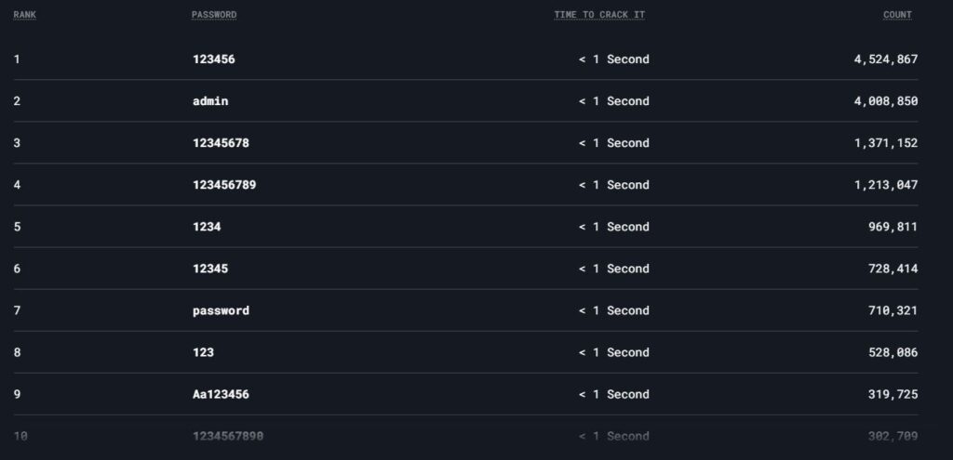Click the count 4,008,850 for admin
Screen dimensions: 953x460
pyautogui.click(x=886, y=101)
